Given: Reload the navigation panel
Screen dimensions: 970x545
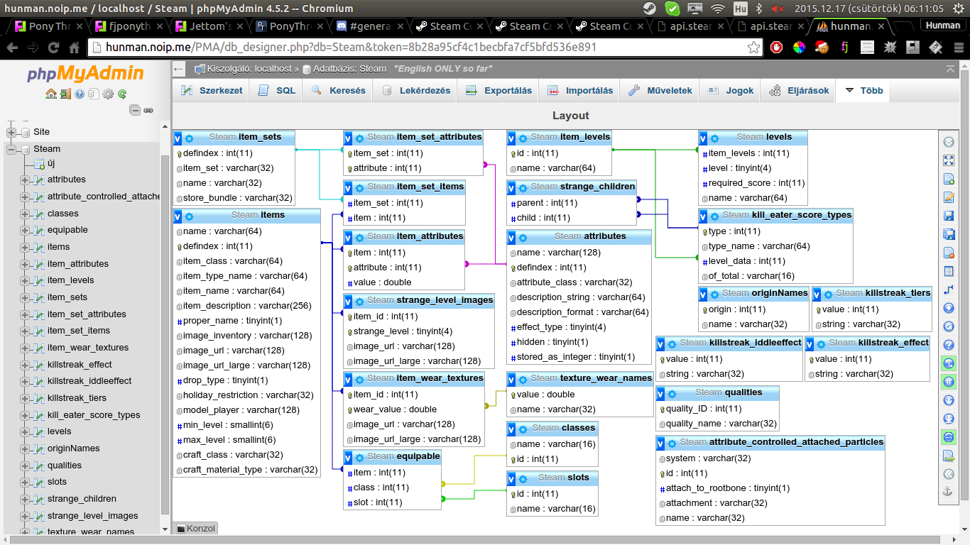Looking at the screenshot, I should (122, 94).
